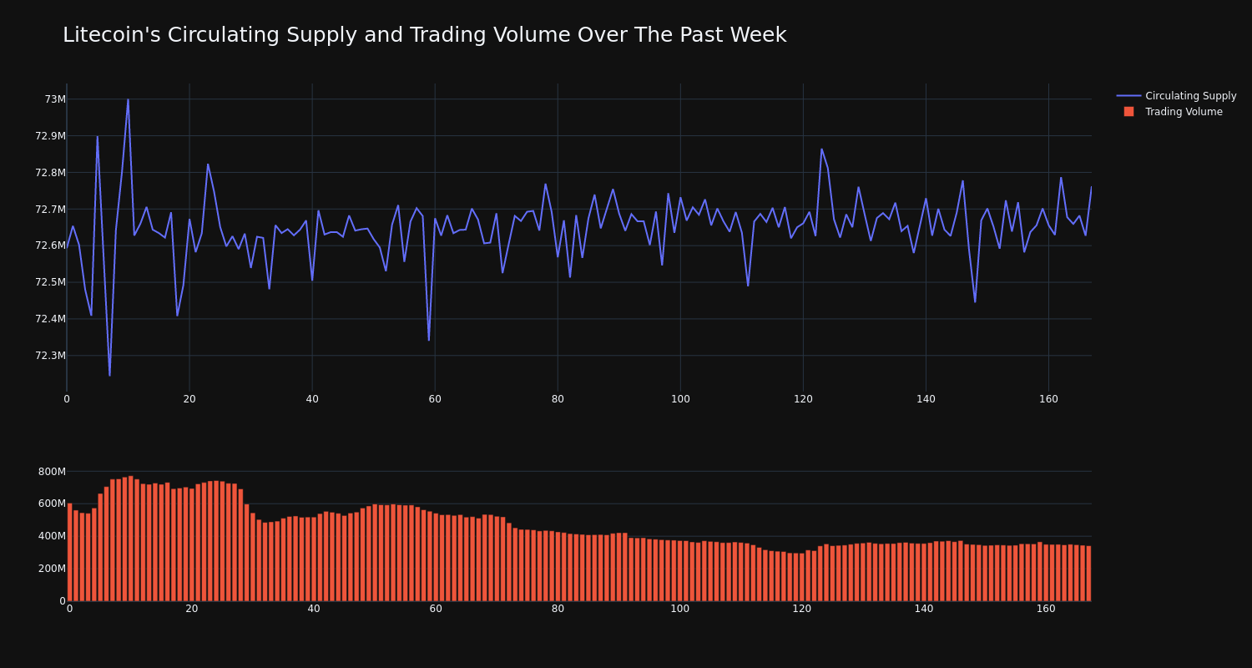Click the 72.8M y-axis label
The width and height of the screenshot is (1252, 668).
(50, 173)
